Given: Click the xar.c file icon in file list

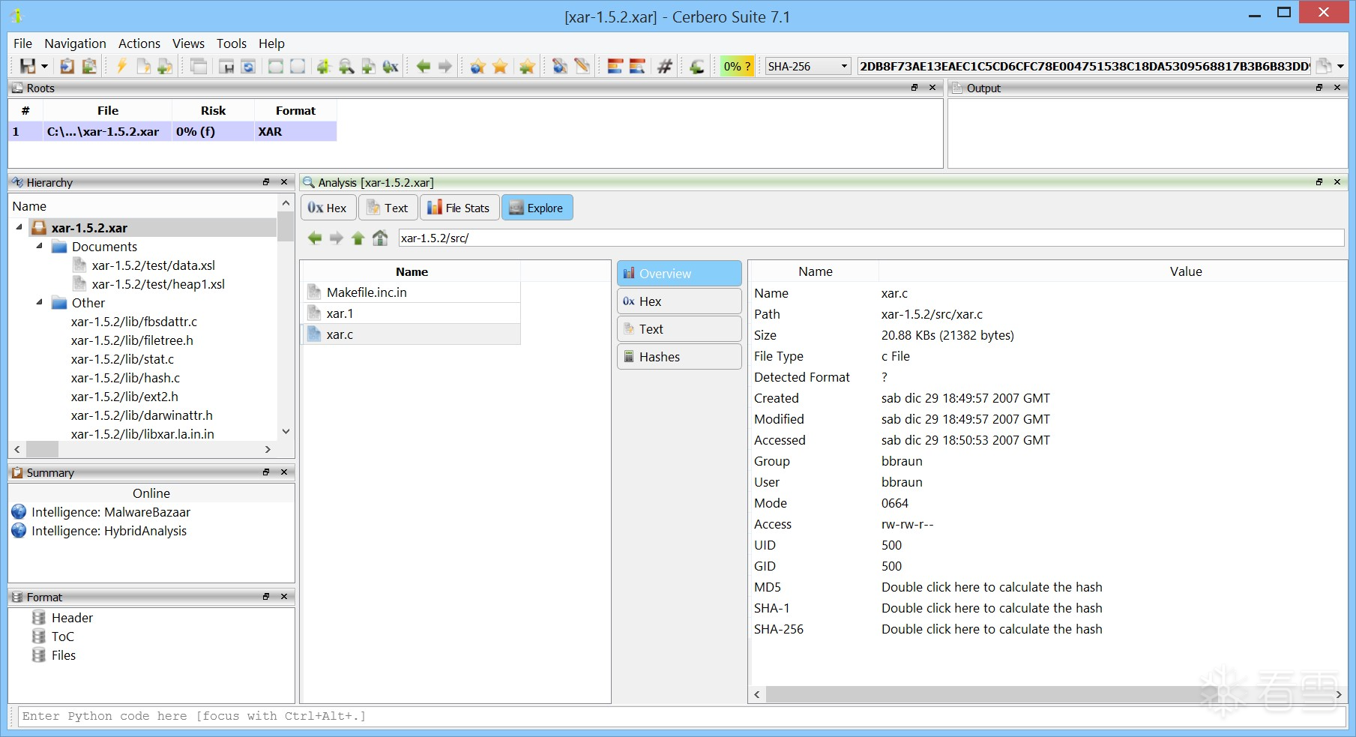Looking at the screenshot, I should (x=315, y=334).
